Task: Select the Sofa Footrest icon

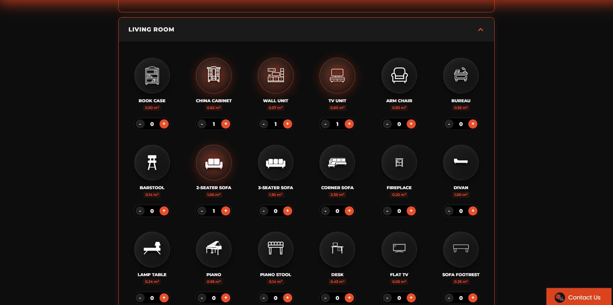Action: [461, 250]
